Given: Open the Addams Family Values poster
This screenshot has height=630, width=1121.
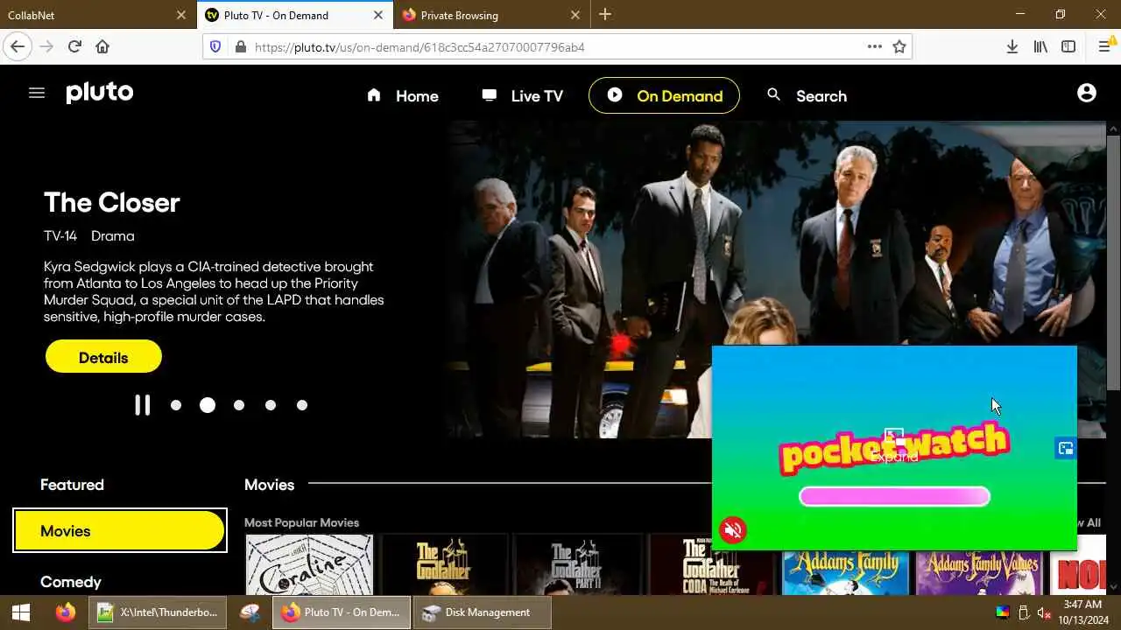Looking at the screenshot, I should click(x=980, y=573).
